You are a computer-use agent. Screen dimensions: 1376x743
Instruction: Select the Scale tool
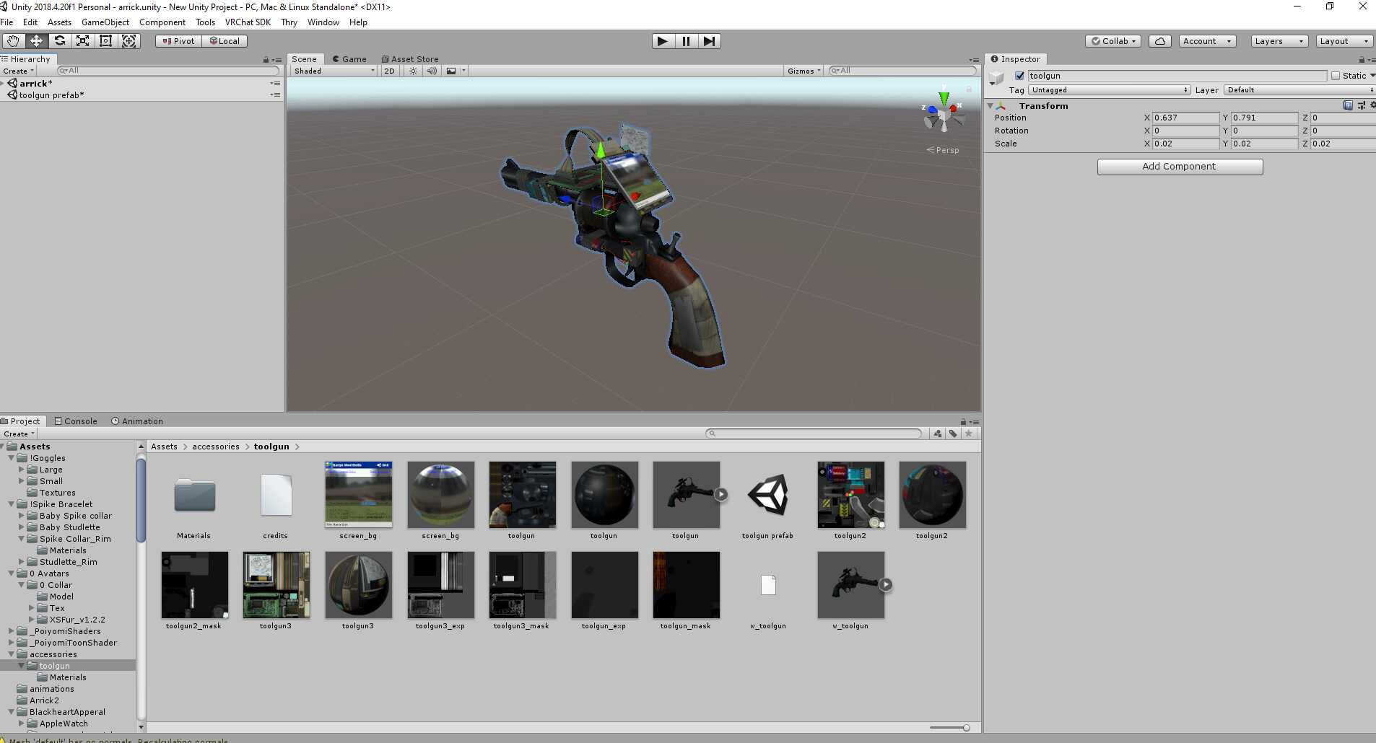pyautogui.click(x=83, y=41)
